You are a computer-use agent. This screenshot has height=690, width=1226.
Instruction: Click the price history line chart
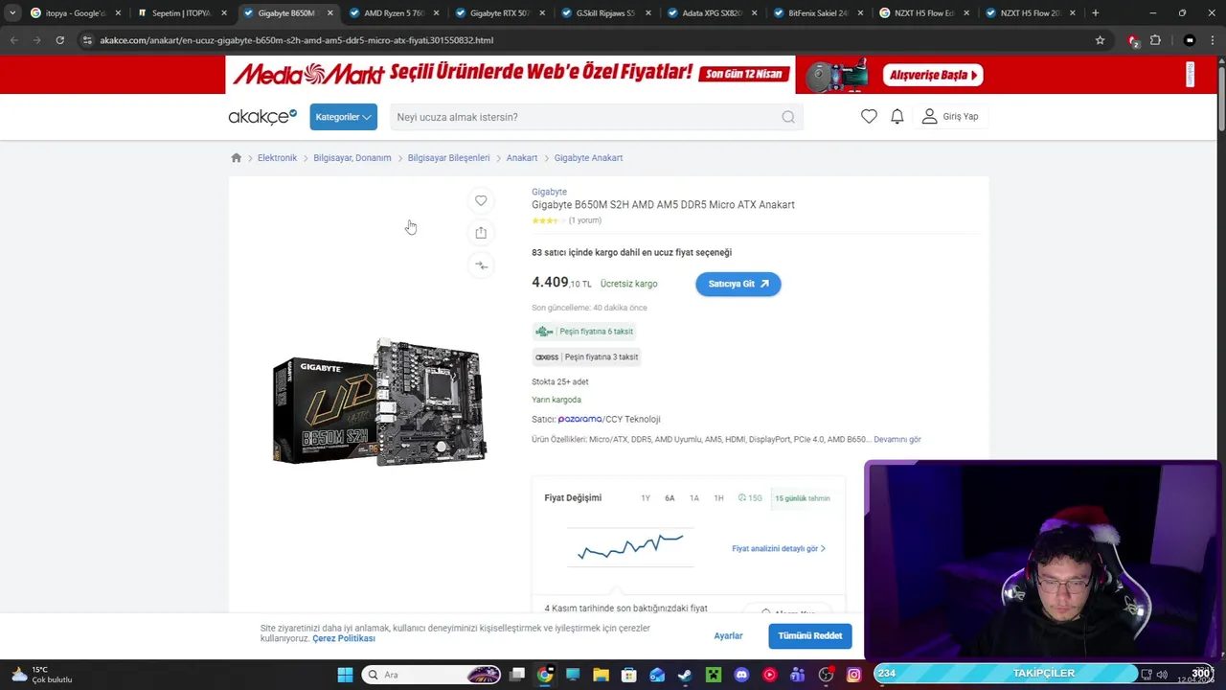point(630,547)
